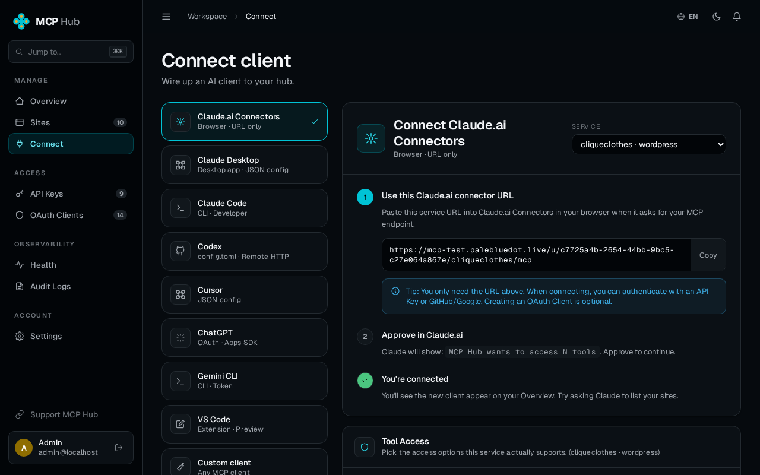Click the Settings gear icon
The image size is (760, 475).
(20, 336)
